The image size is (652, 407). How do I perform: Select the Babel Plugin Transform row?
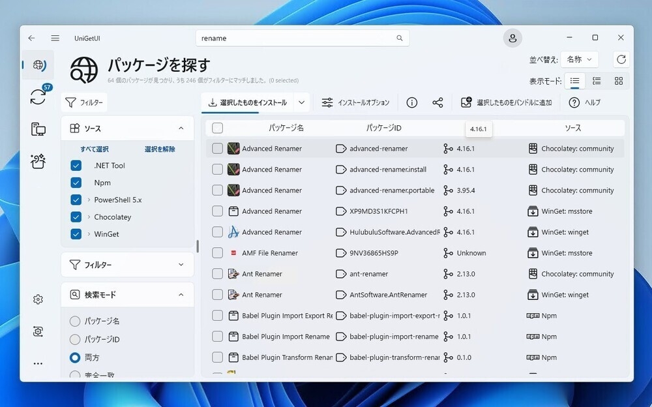[415, 357]
